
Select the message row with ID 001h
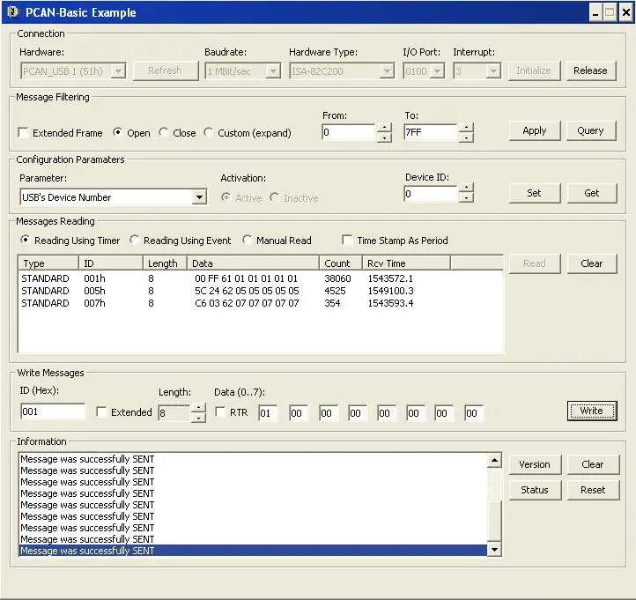pyautogui.click(x=261, y=278)
